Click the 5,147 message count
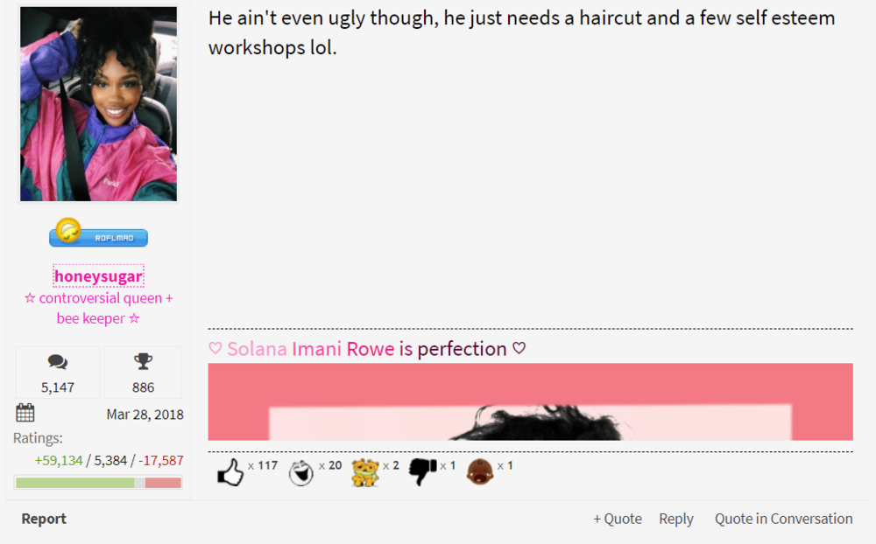The width and height of the screenshot is (876, 544). pos(58,387)
